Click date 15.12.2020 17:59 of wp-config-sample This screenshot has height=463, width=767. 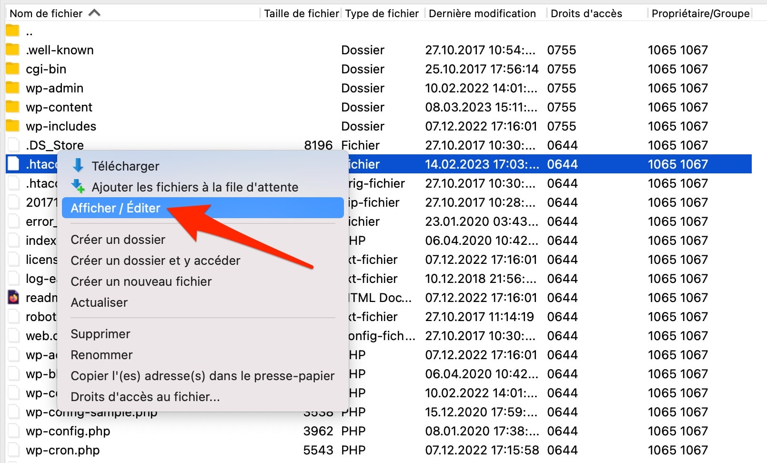(x=481, y=412)
